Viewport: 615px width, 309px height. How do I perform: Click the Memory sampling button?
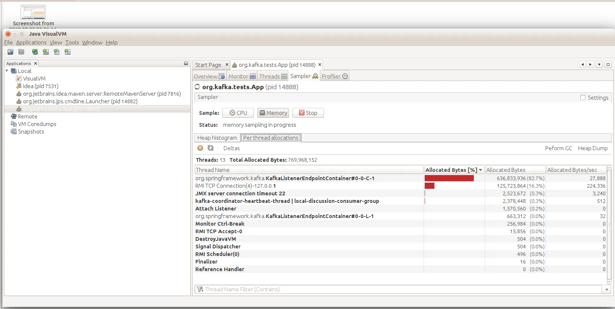click(273, 113)
